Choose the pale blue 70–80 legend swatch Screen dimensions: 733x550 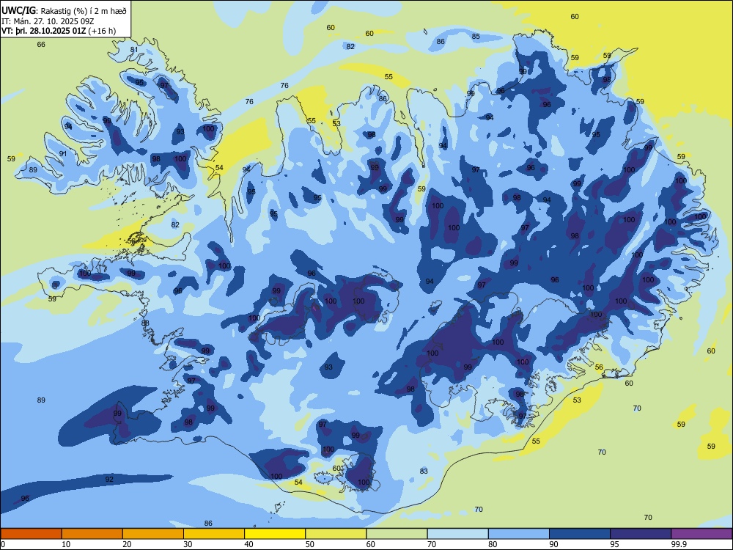pos(457,534)
